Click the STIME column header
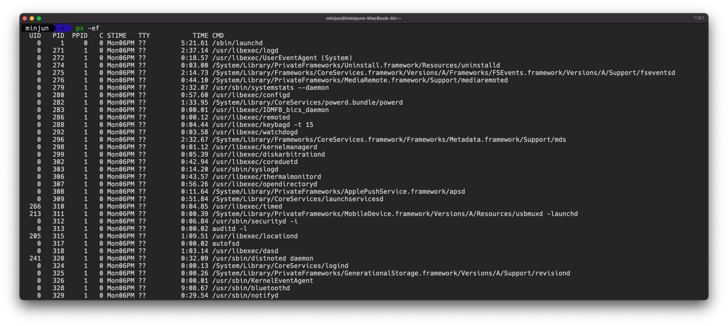The width and height of the screenshot is (728, 326). 117,36
